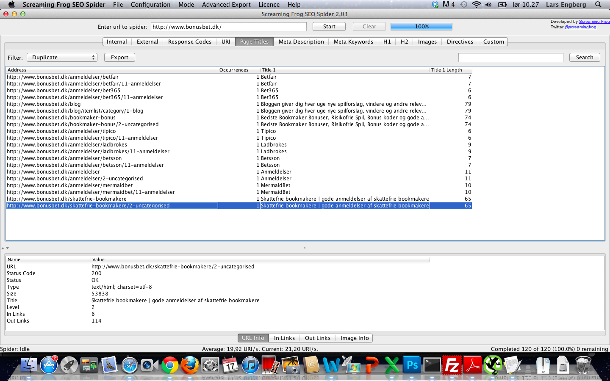Select the bonusbet.dk/blog address row
610x381 pixels.
pos(239,104)
